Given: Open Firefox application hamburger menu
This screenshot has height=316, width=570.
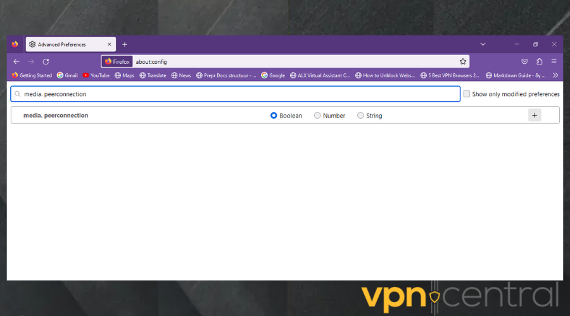Looking at the screenshot, I should pyautogui.click(x=554, y=61).
